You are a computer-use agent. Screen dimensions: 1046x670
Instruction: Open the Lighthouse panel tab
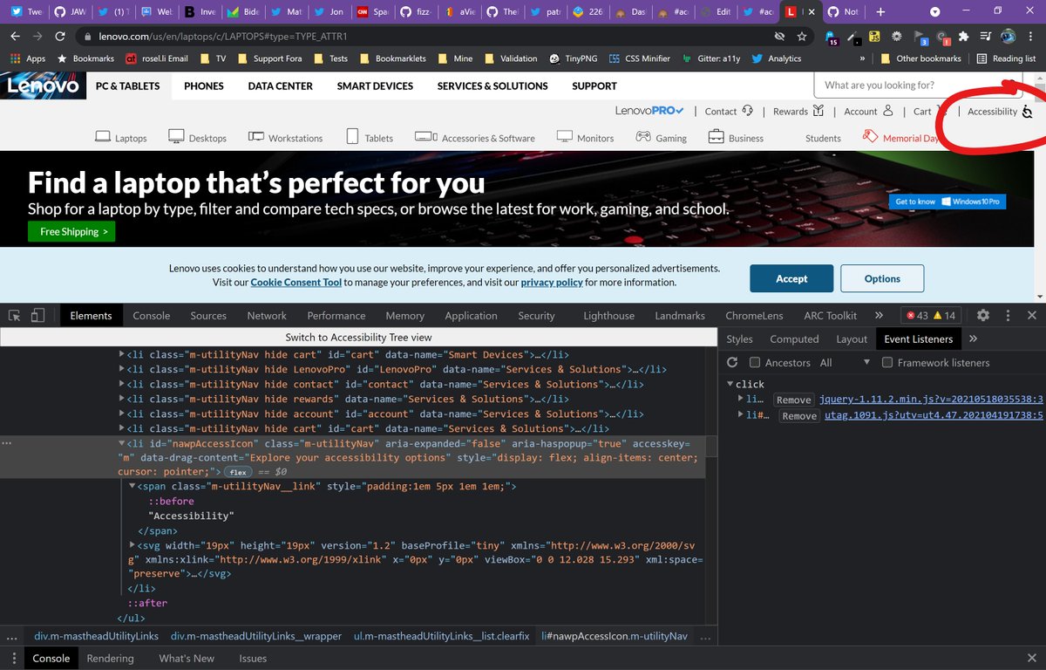(x=608, y=315)
